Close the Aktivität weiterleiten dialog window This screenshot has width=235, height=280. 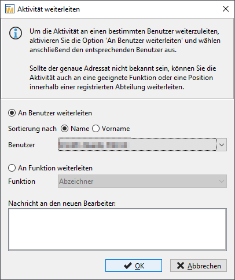coord(226,9)
